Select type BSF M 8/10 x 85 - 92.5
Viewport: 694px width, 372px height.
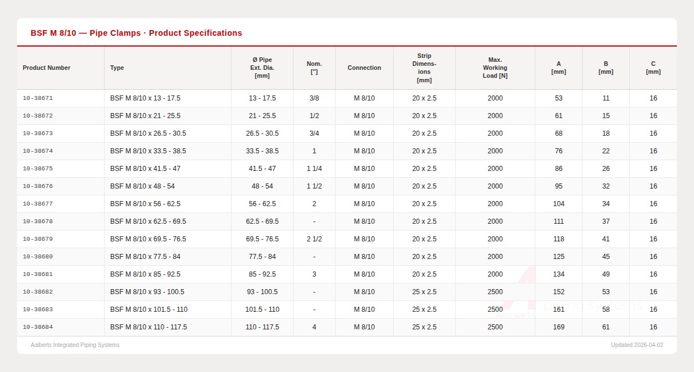click(145, 274)
